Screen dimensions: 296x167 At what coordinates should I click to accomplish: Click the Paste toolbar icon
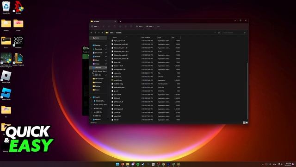pos(114,26)
